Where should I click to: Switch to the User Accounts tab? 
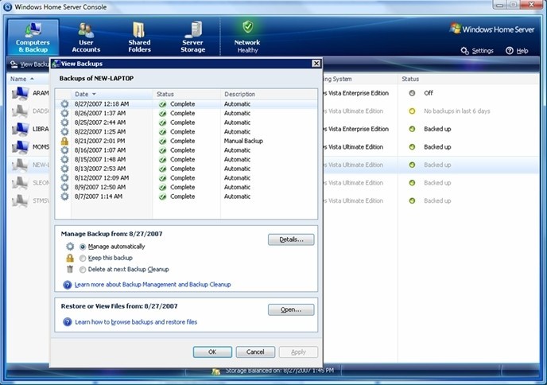(x=86, y=37)
